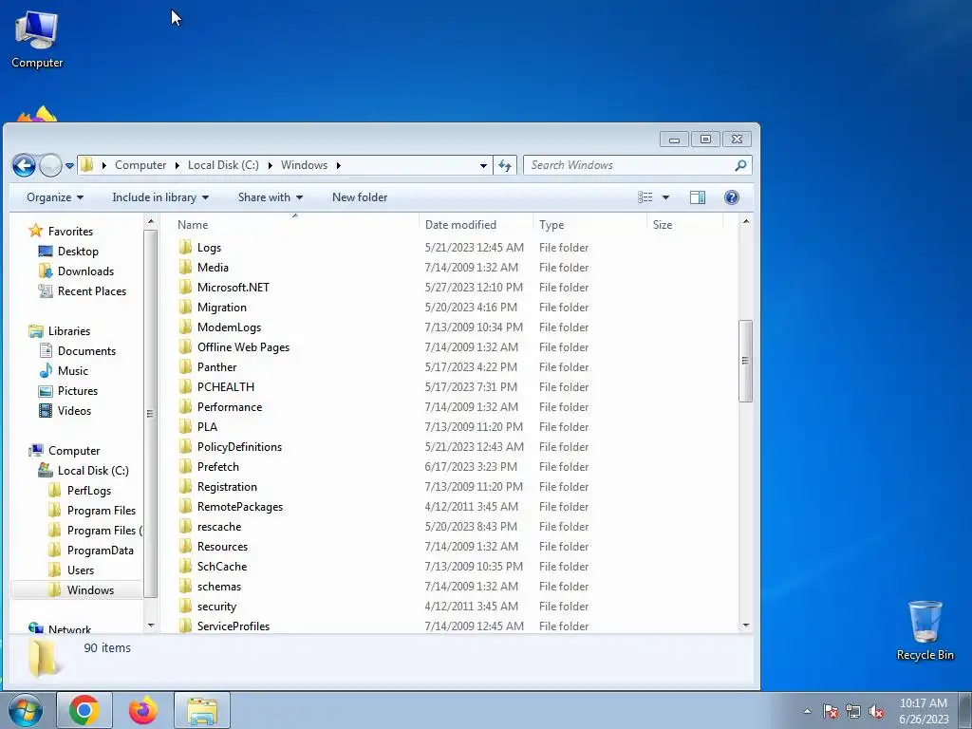Open the Share with menu

point(271,197)
